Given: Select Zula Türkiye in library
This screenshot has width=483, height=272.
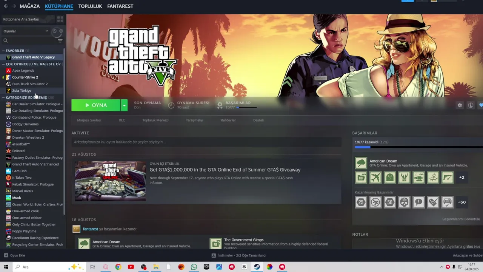Looking at the screenshot, I should click(22, 91).
